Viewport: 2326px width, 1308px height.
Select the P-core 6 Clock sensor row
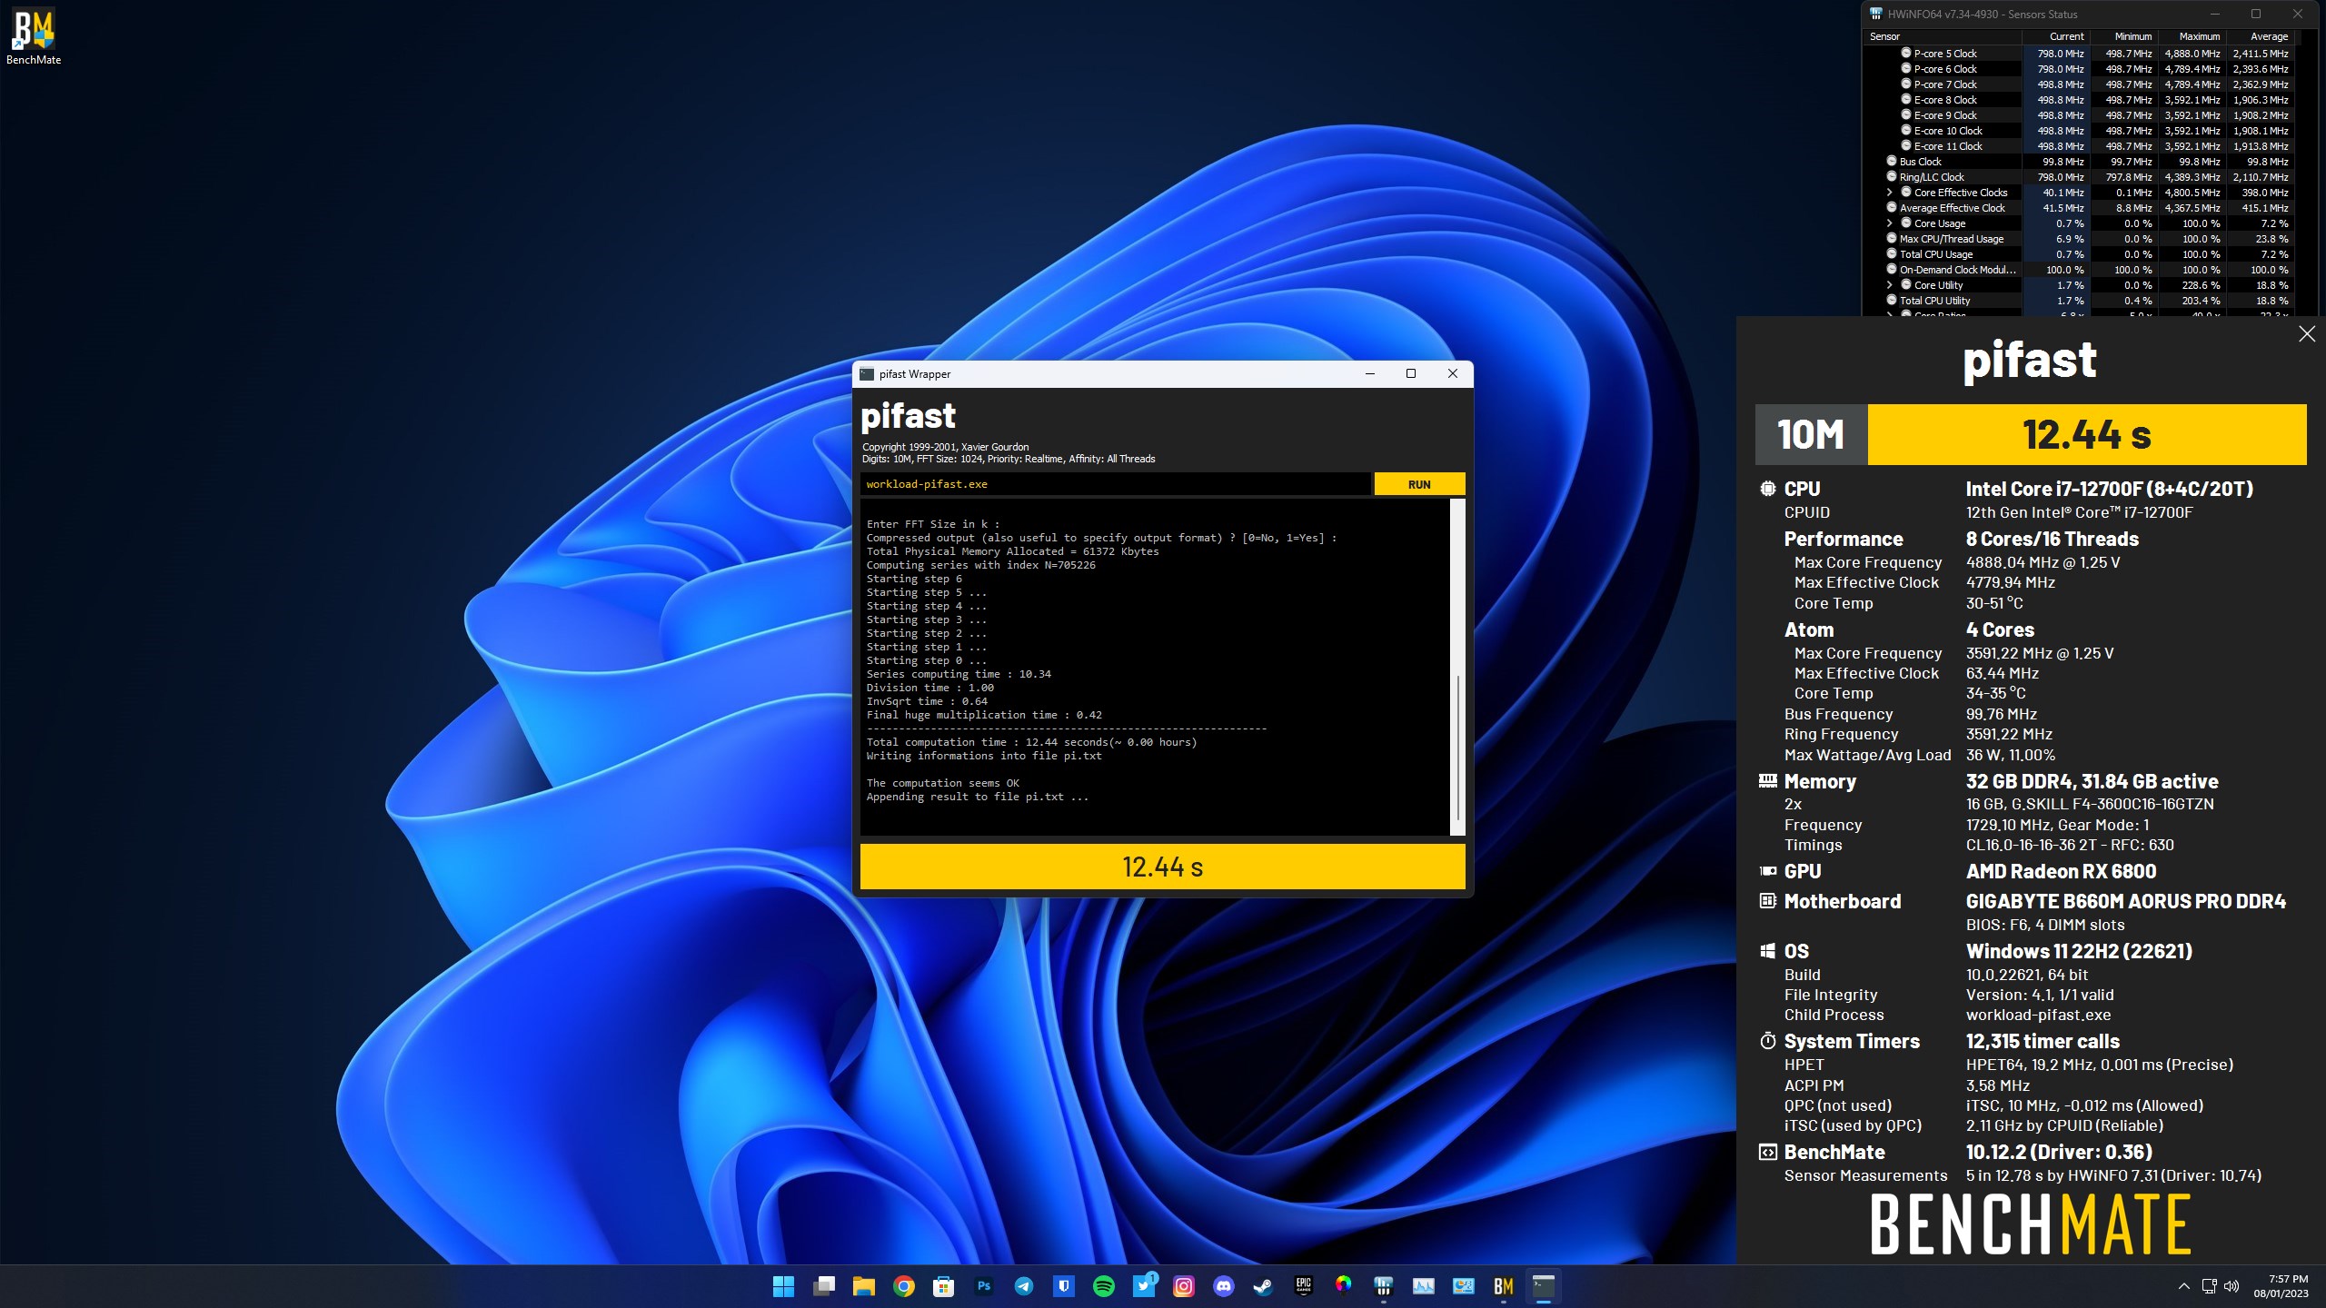(2078, 69)
